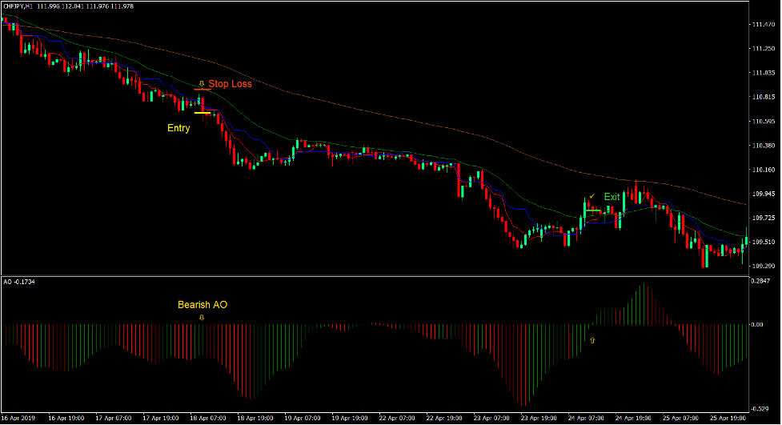Click the 24 Apr 07:00 time label
782x425 pixels.
(587, 418)
